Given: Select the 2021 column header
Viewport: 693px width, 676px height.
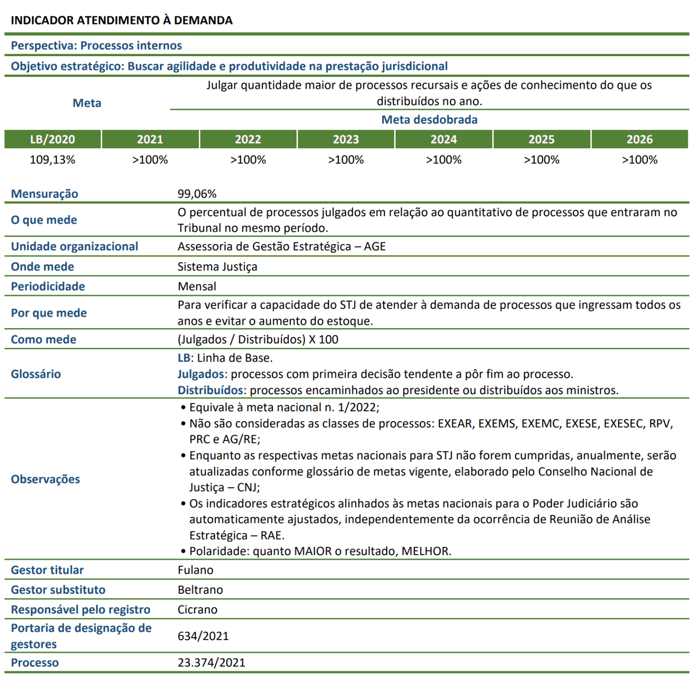Looking at the screenshot, I should (x=150, y=139).
